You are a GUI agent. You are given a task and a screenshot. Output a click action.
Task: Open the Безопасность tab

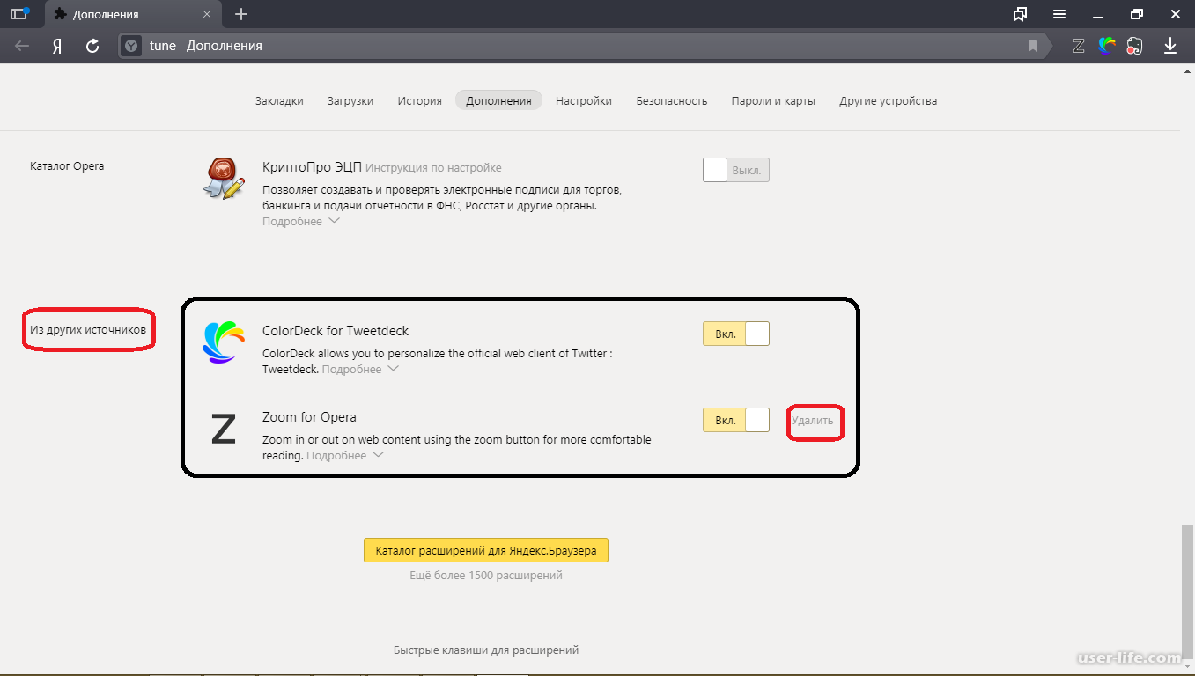tap(672, 100)
